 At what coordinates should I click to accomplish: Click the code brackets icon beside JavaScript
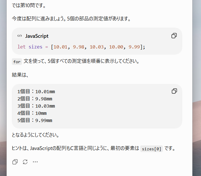[20, 36]
